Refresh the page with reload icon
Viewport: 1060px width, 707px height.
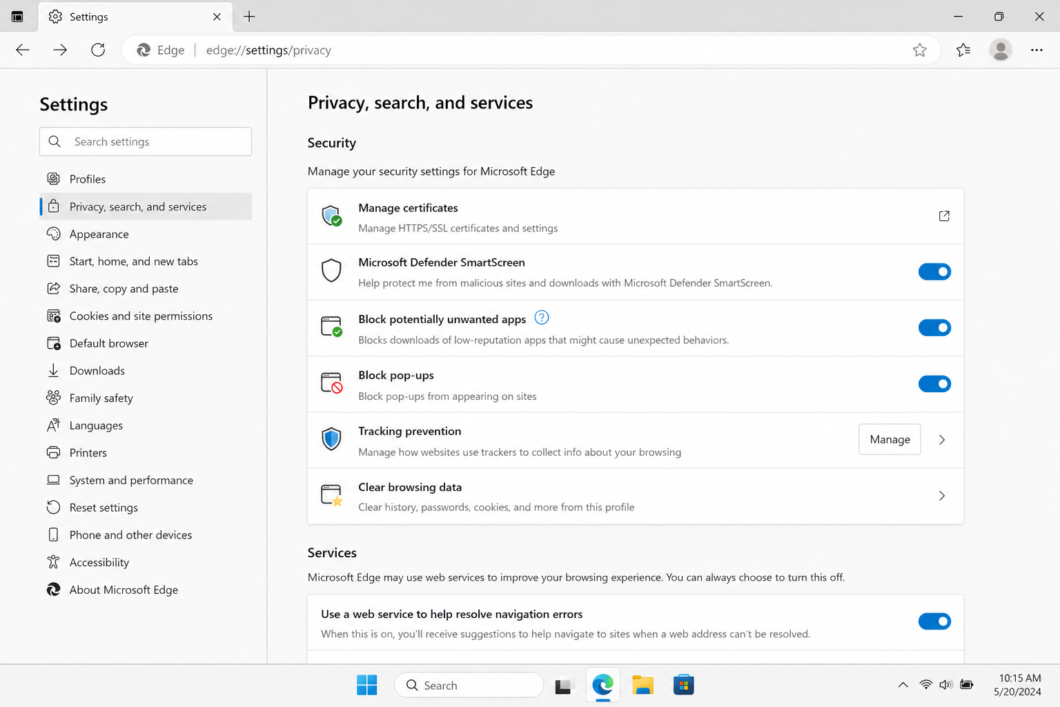point(98,50)
